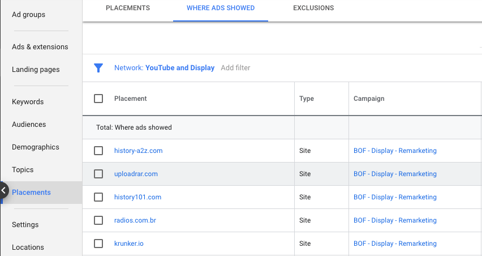Switch to the Placements tab
This screenshot has height=256, width=482.
pos(128,8)
